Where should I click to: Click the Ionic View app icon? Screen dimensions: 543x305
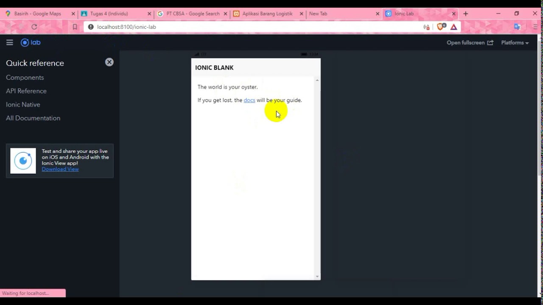coord(23,161)
